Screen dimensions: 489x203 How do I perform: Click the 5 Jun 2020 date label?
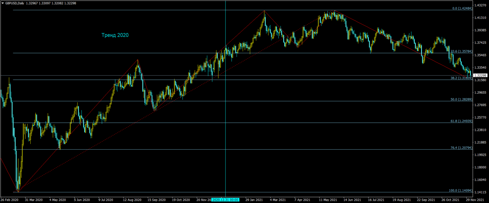[x=82, y=200]
